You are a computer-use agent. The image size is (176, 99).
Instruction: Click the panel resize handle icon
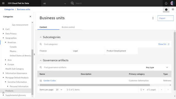(34, 54)
